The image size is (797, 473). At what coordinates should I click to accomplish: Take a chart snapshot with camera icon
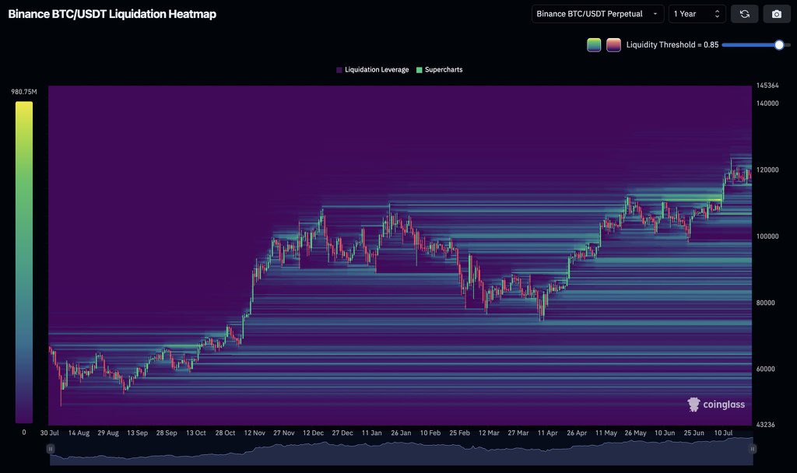[777, 14]
